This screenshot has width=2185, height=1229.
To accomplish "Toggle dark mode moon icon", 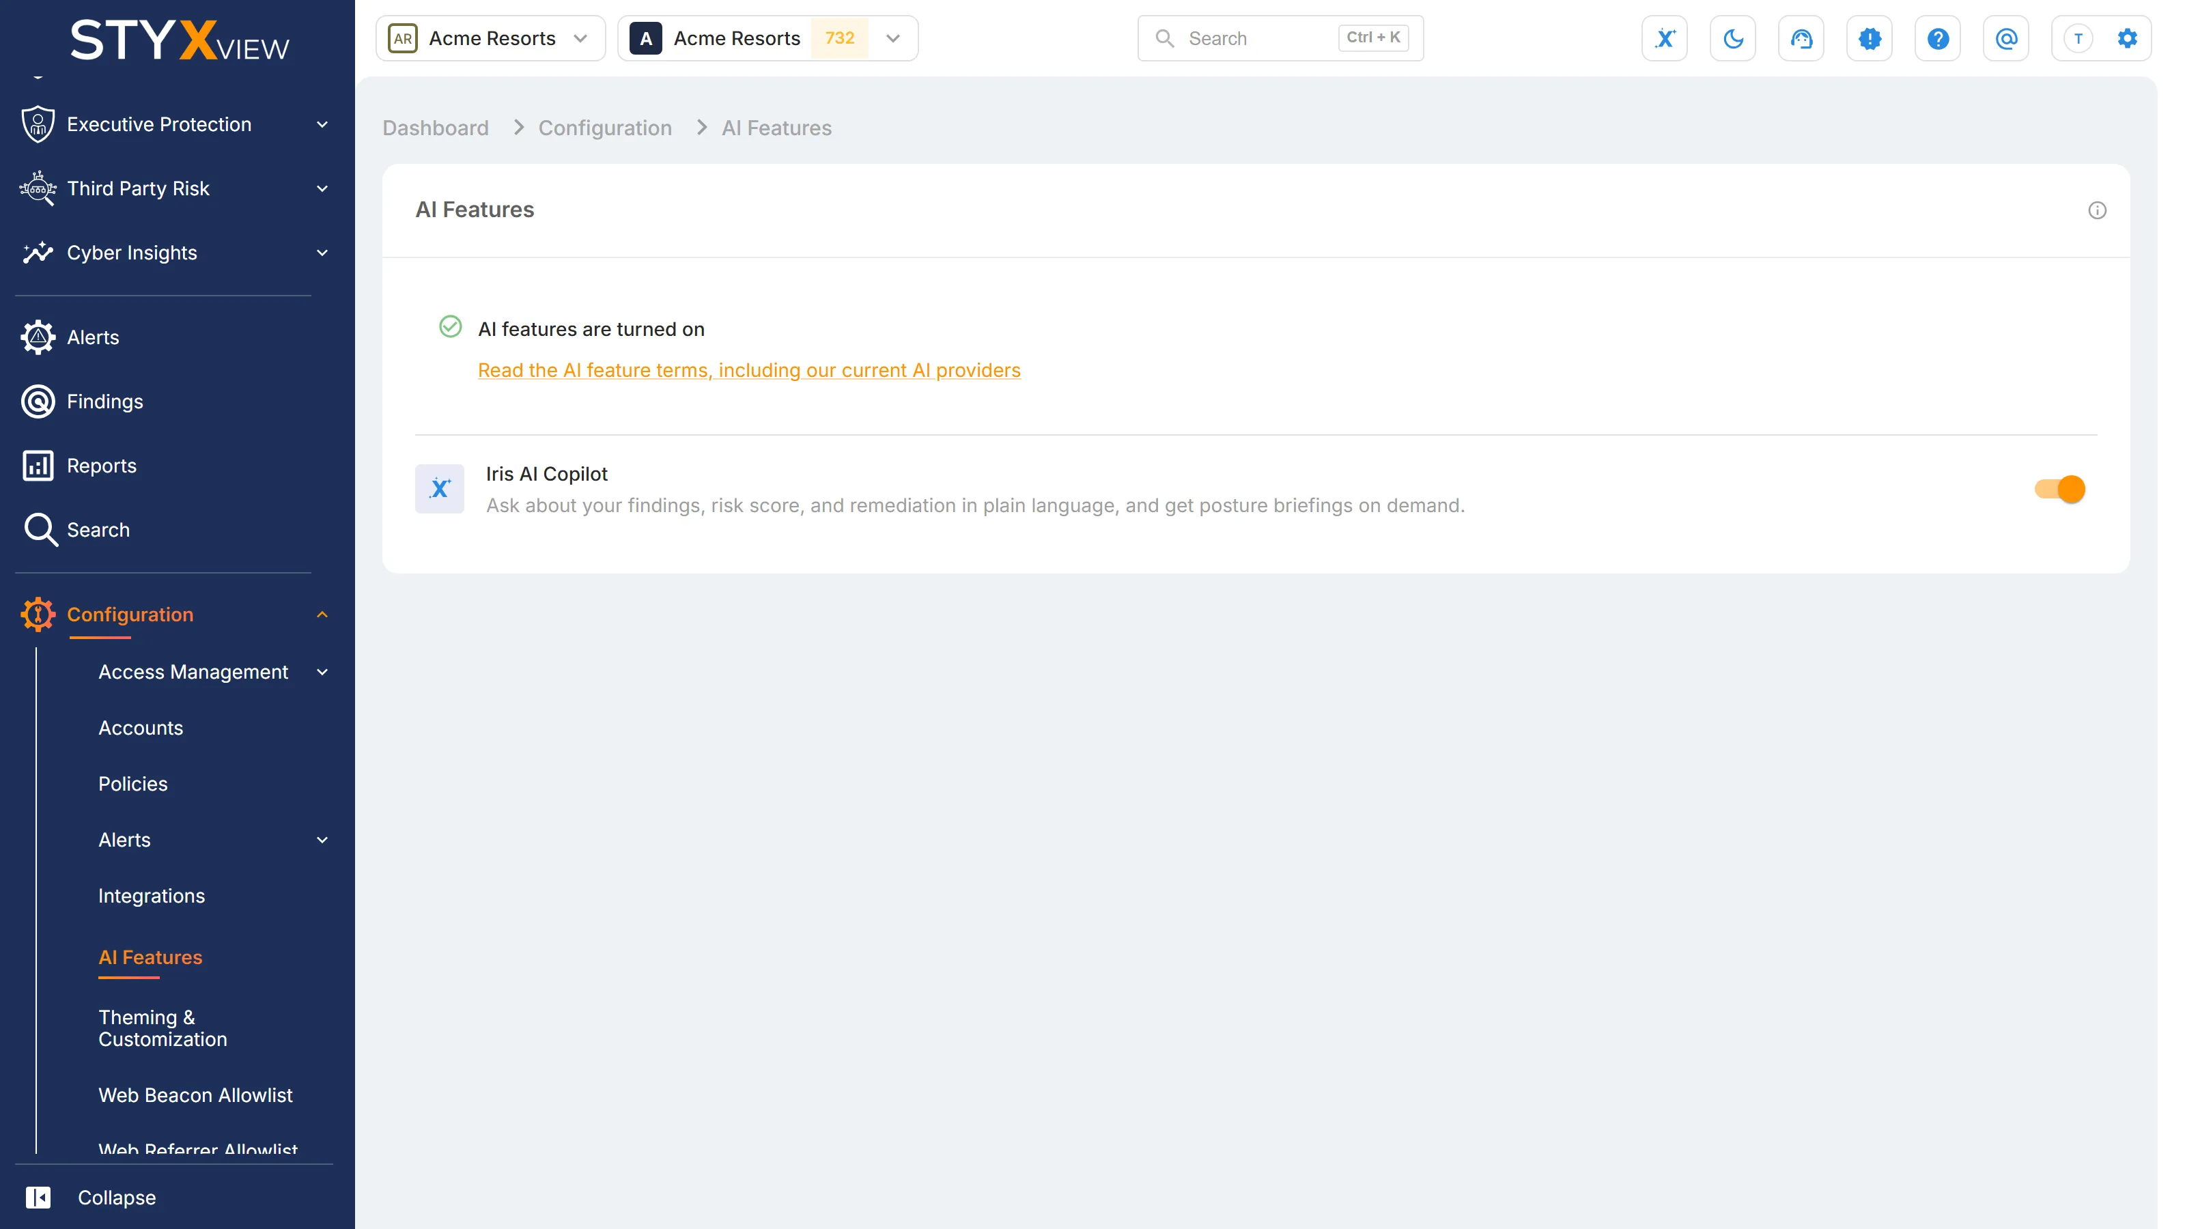I will pos(1733,38).
